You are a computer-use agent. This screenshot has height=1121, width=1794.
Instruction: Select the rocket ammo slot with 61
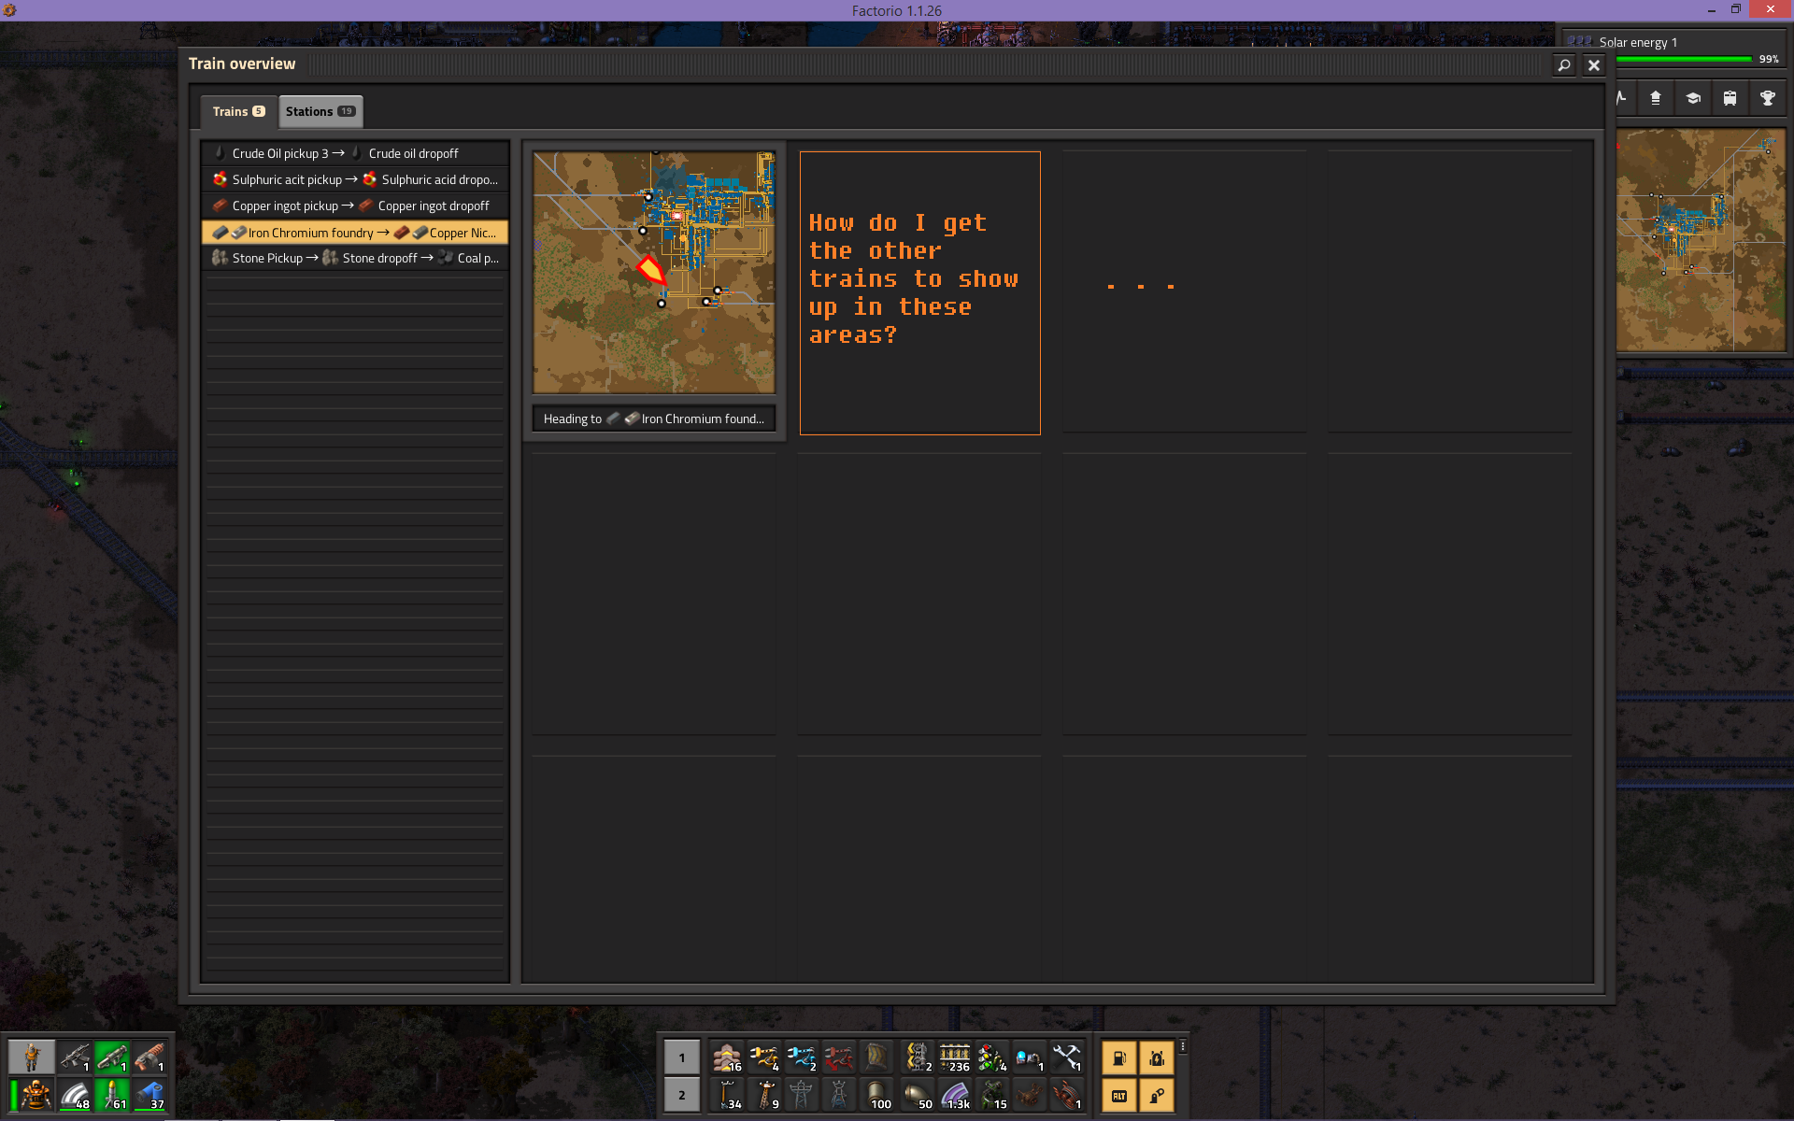pyautogui.click(x=112, y=1094)
